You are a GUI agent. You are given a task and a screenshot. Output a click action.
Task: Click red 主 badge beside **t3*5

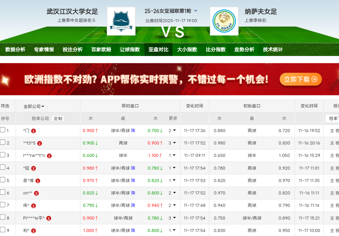(x=40, y=143)
